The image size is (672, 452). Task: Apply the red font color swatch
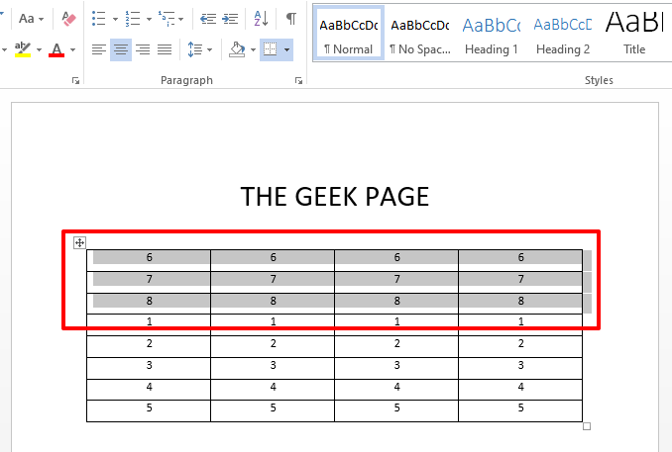(x=56, y=49)
